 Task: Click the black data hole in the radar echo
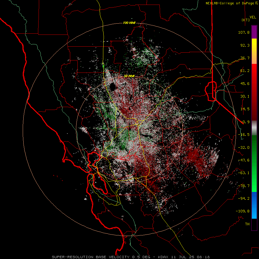coord(113,87)
